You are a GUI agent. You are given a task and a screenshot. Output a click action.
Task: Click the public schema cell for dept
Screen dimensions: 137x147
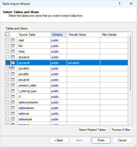pos(58,40)
